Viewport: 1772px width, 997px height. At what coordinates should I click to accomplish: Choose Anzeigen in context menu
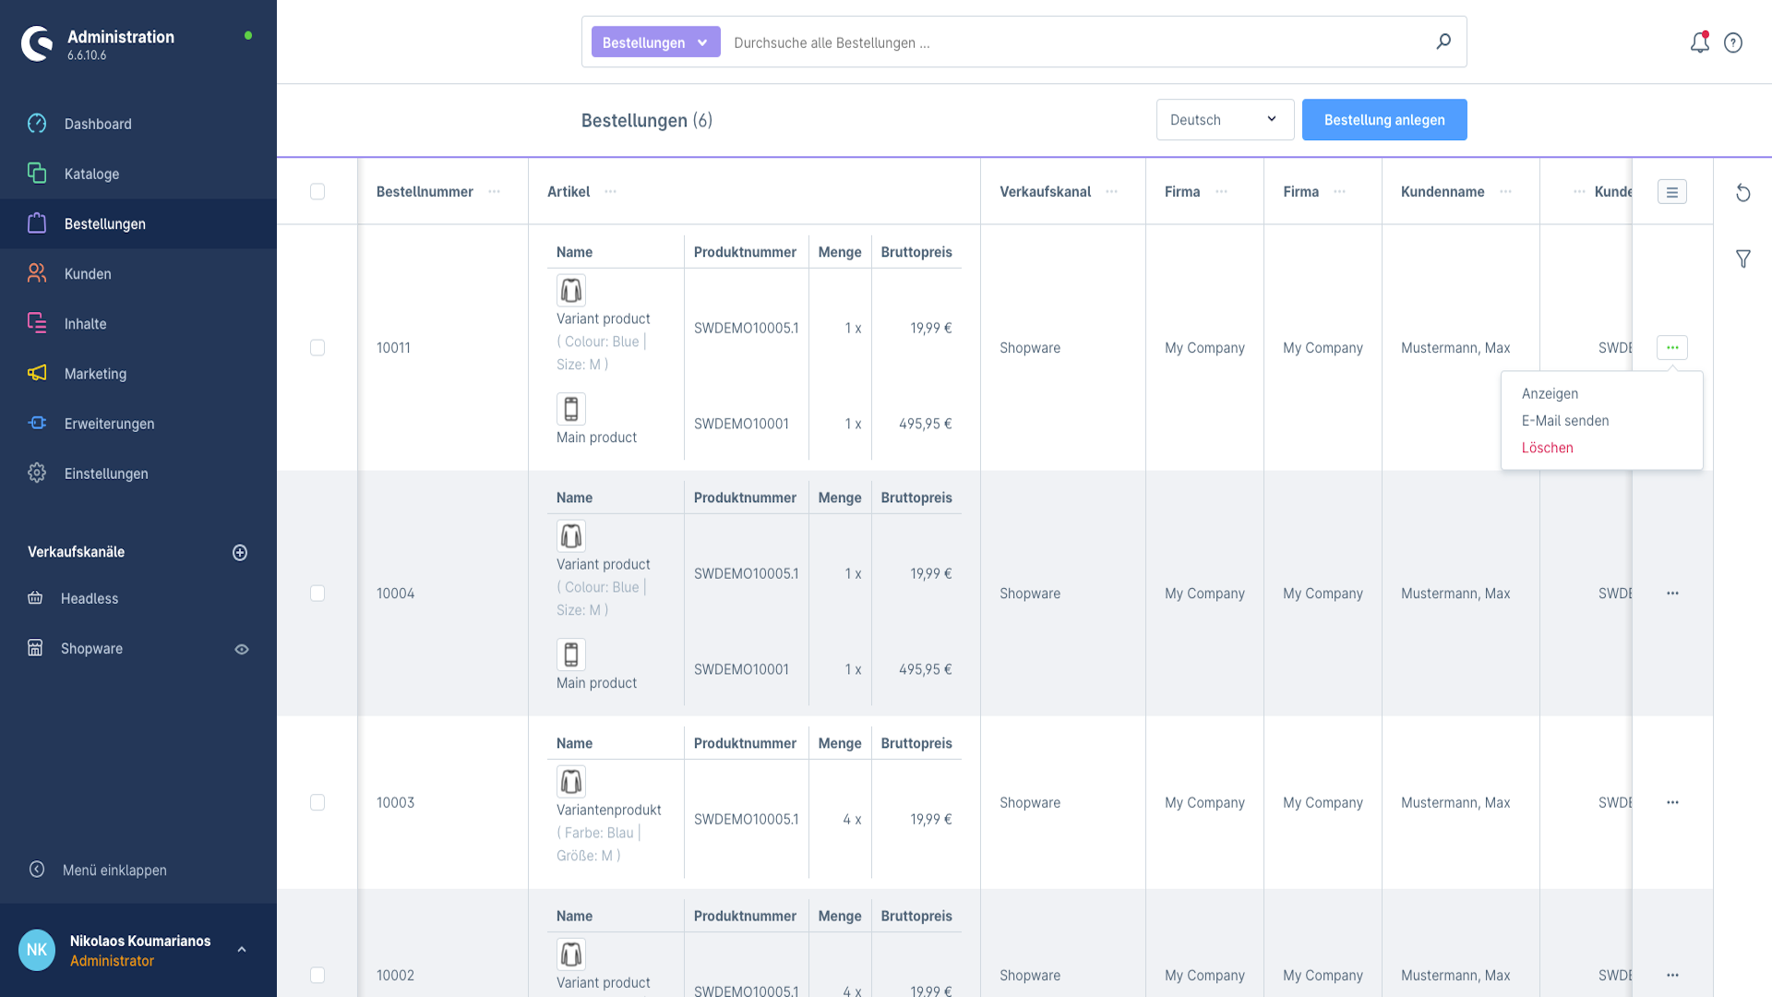(x=1550, y=393)
